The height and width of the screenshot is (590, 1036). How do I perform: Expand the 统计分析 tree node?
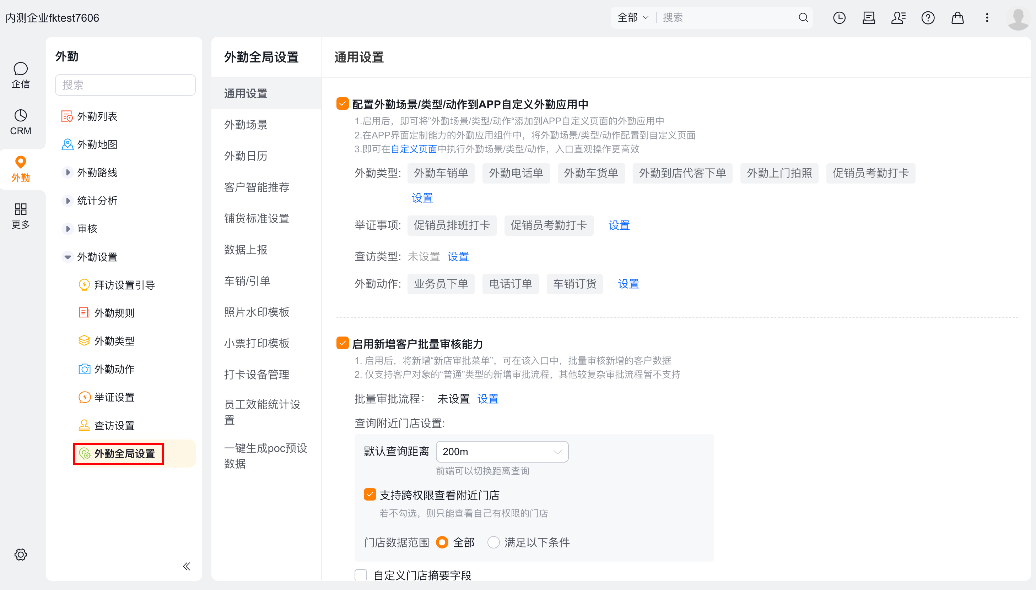click(x=68, y=200)
